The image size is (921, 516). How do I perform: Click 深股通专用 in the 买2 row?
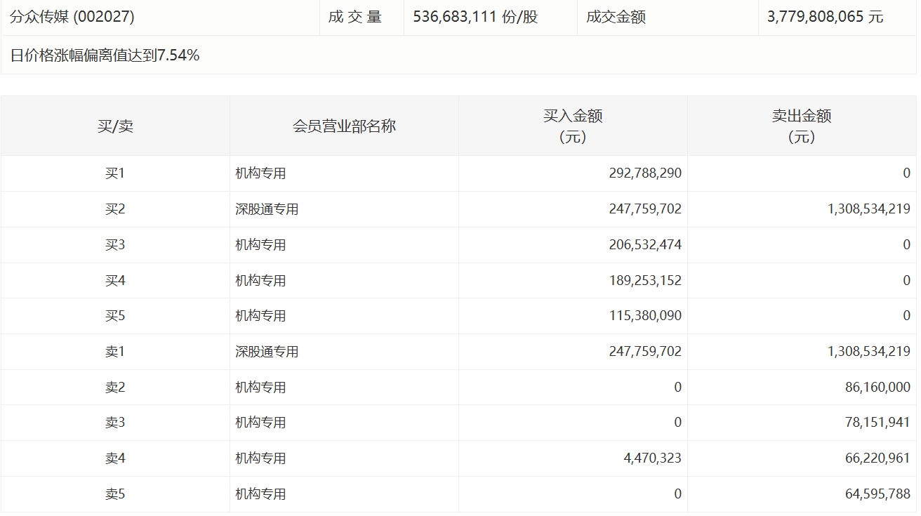click(267, 209)
